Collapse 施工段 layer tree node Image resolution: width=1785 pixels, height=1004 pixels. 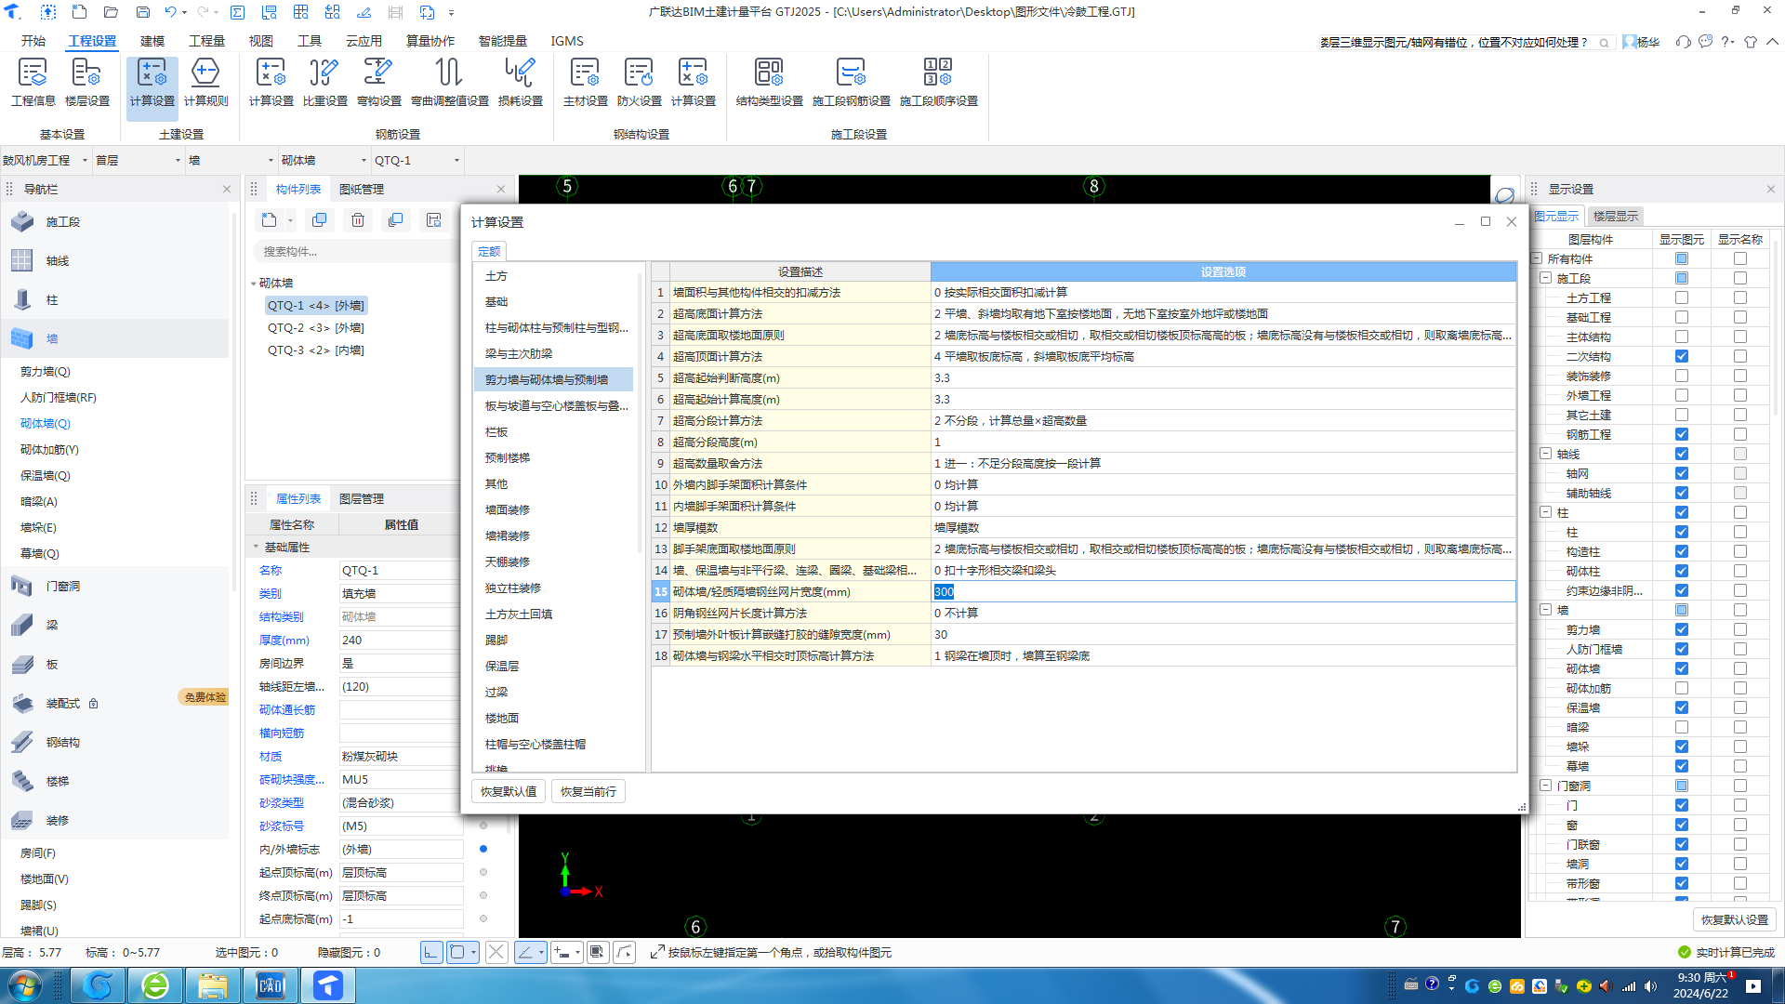[x=1545, y=278]
